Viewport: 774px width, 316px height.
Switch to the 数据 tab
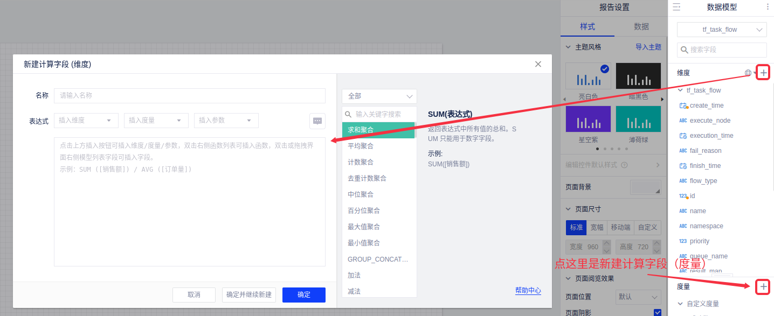[x=641, y=26]
